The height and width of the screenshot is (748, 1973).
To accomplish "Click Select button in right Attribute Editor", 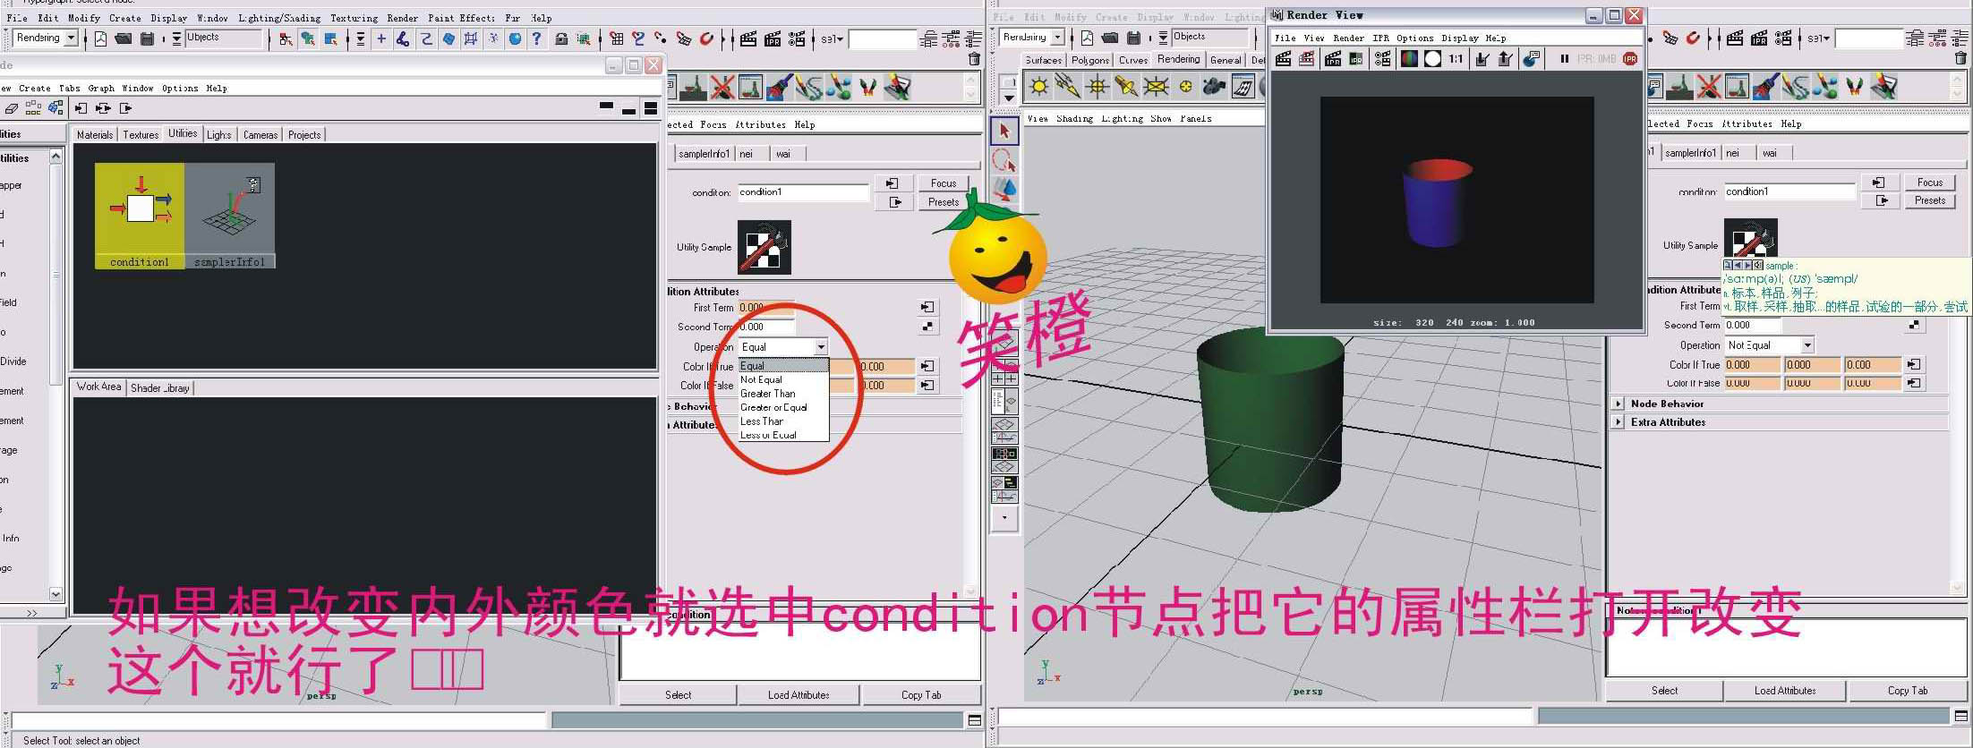I will [1664, 691].
